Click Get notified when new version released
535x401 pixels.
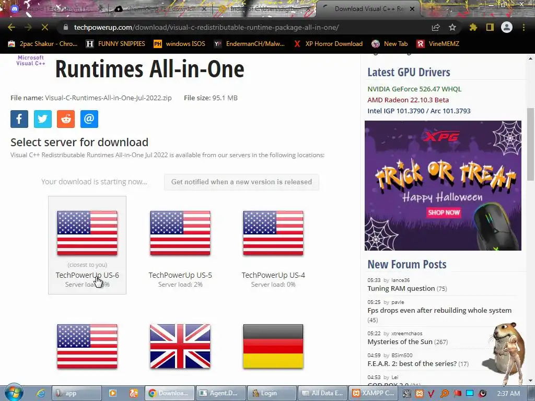pyautogui.click(x=241, y=182)
